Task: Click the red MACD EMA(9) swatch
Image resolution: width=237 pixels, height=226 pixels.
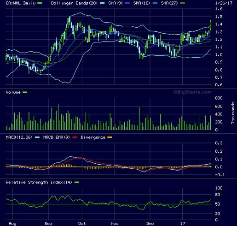Action: pos(75,137)
